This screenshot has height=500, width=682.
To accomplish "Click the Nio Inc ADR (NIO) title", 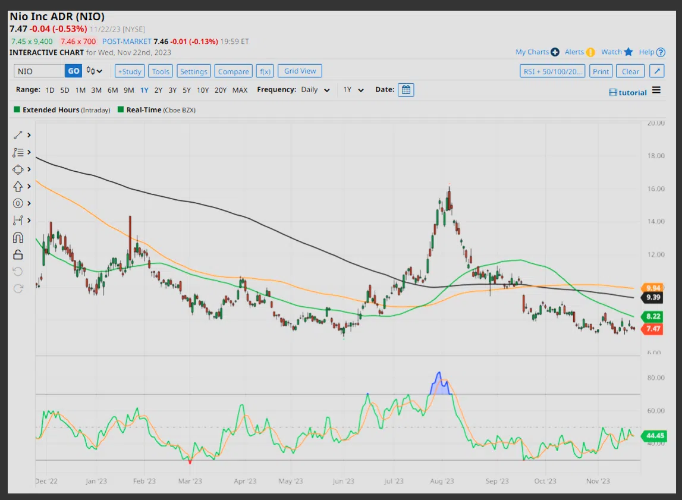I will 57,17.
